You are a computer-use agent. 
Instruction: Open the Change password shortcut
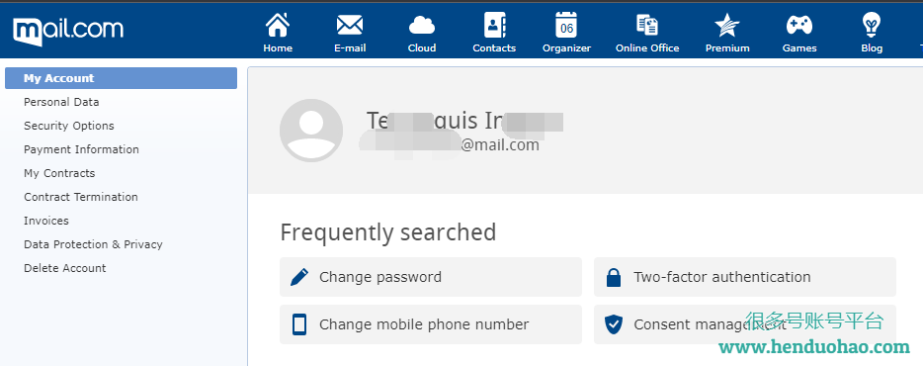[x=430, y=277]
